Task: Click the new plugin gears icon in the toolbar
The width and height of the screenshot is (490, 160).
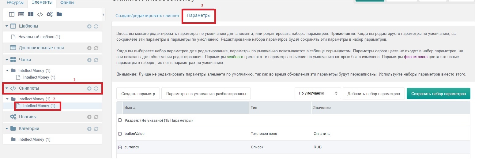Action: point(50,14)
